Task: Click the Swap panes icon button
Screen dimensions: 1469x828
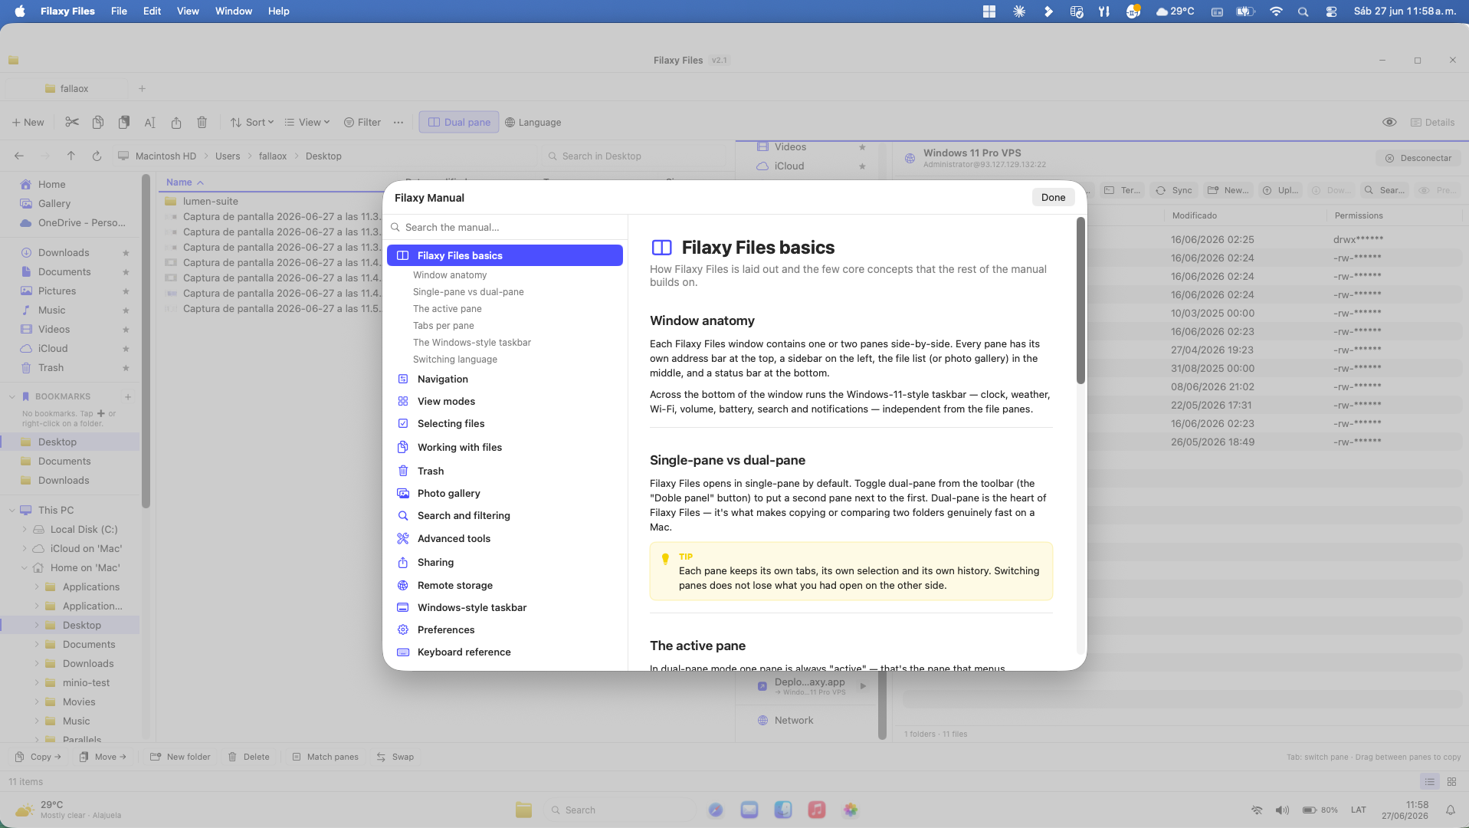Action: coord(395,757)
